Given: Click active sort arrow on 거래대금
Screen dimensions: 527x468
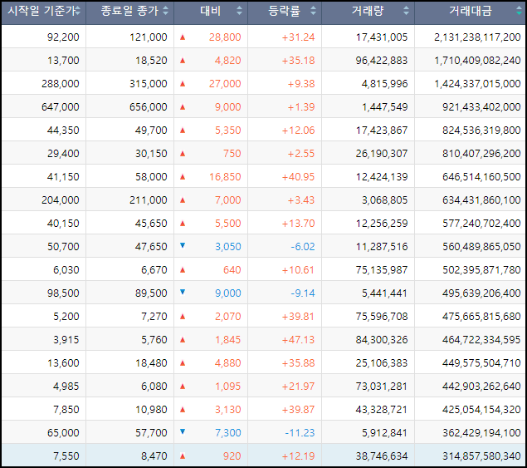Looking at the screenshot, I should tap(520, 11).
